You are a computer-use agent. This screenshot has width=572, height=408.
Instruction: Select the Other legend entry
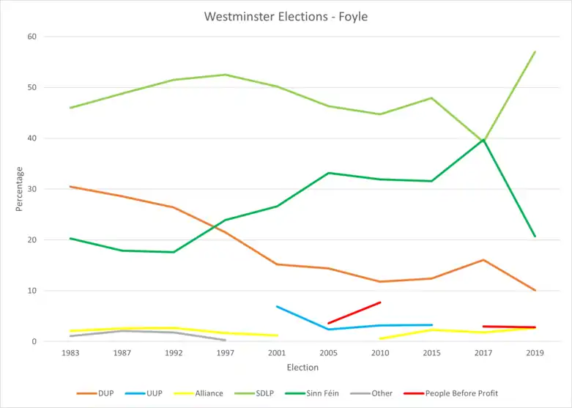click(x=382, y=393)
